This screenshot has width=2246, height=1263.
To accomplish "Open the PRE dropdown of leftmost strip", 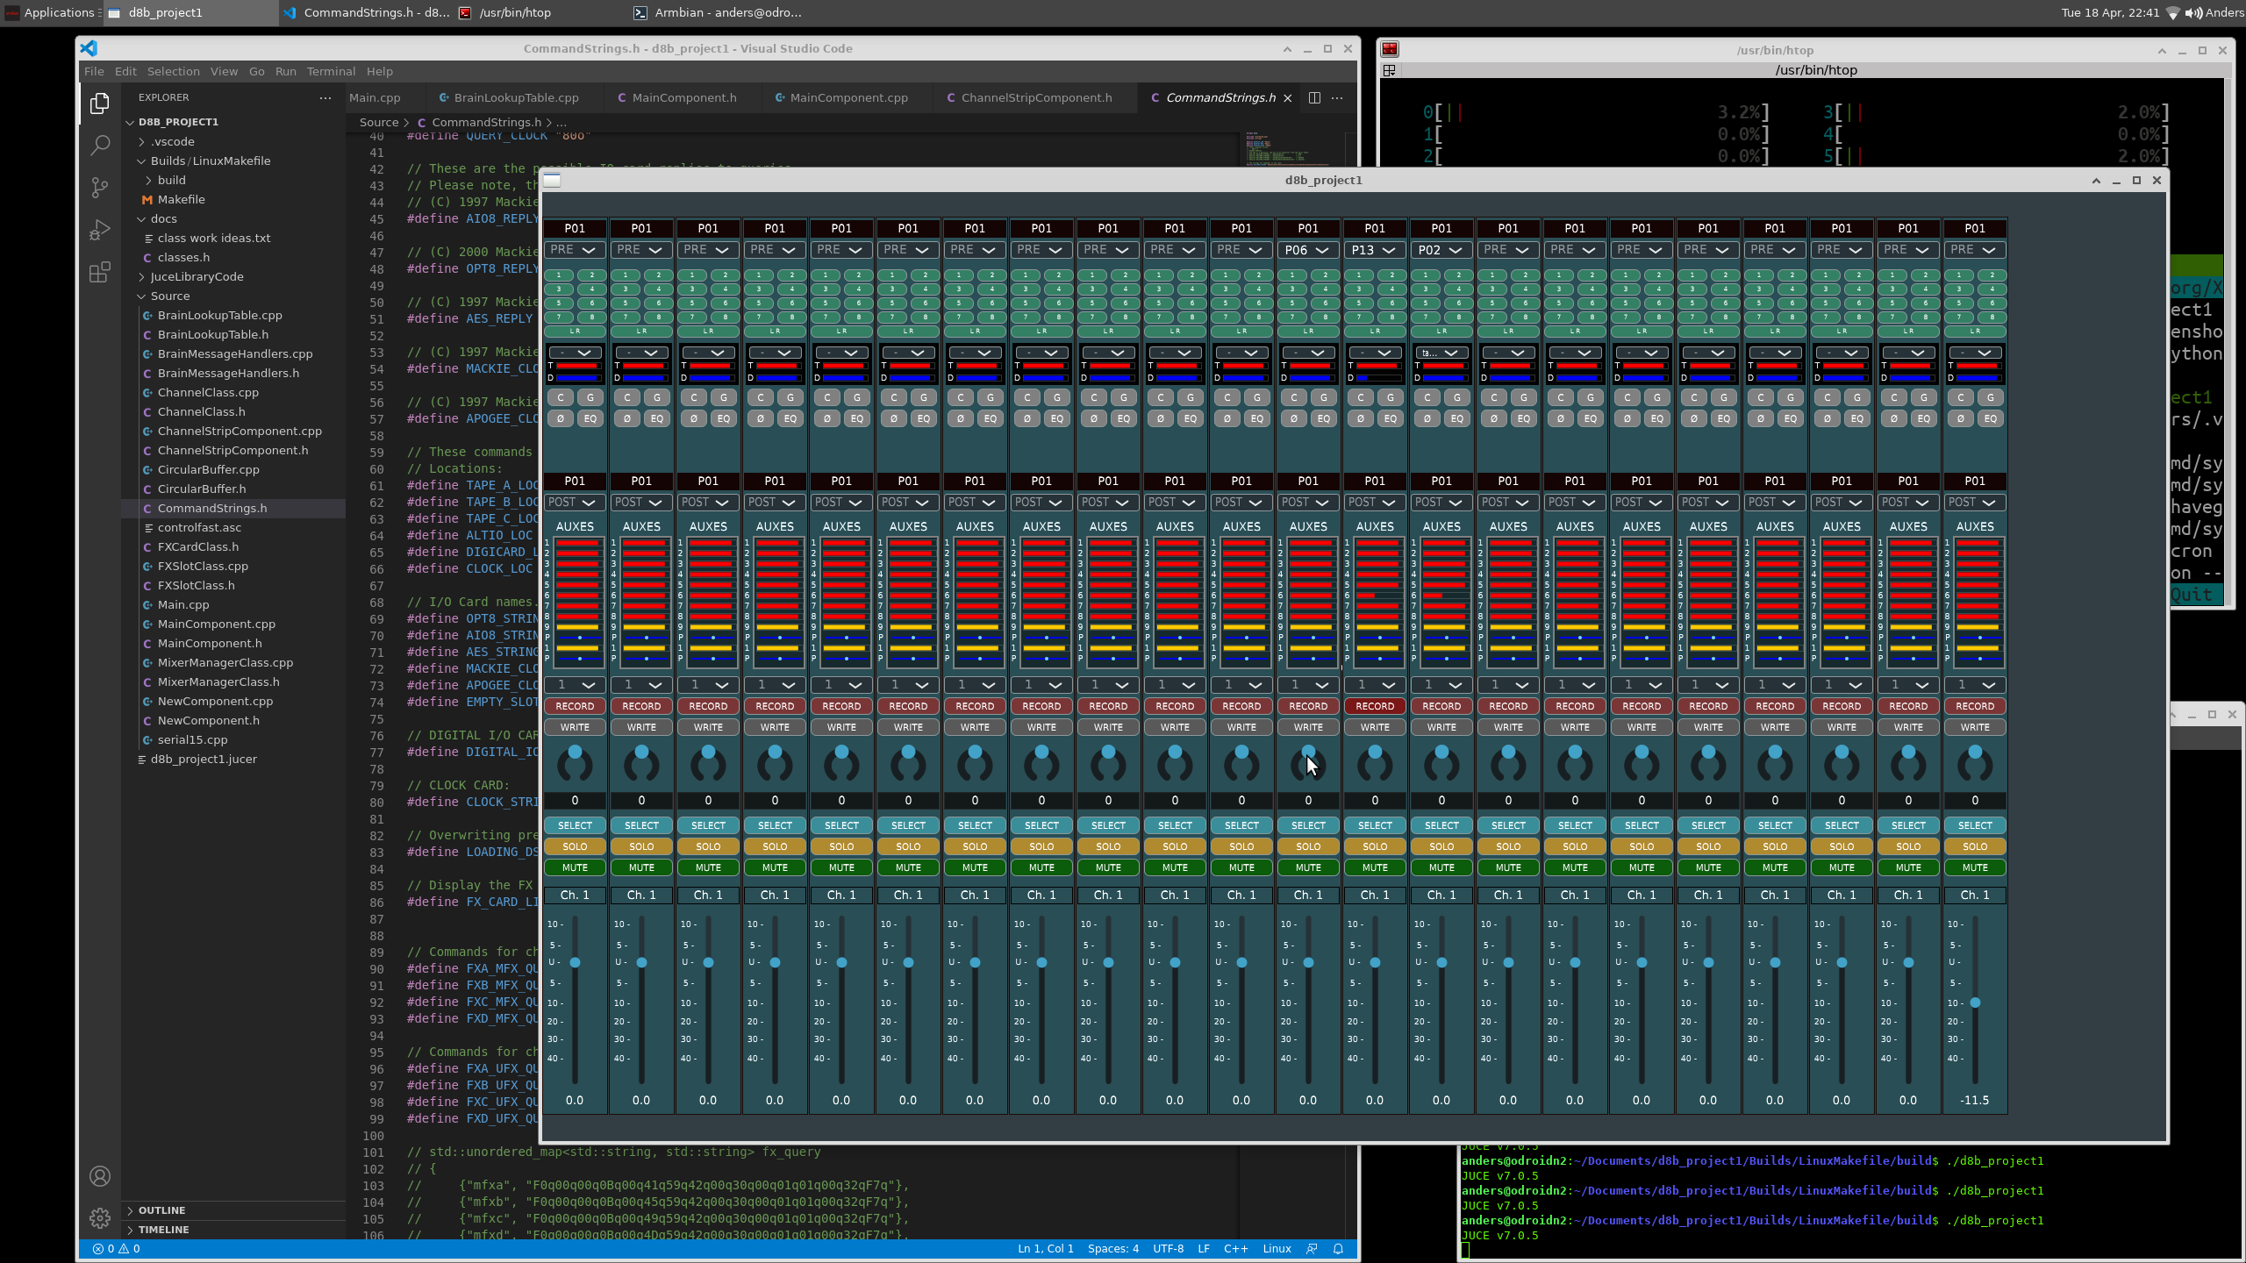I will click(x=575, y=250).
